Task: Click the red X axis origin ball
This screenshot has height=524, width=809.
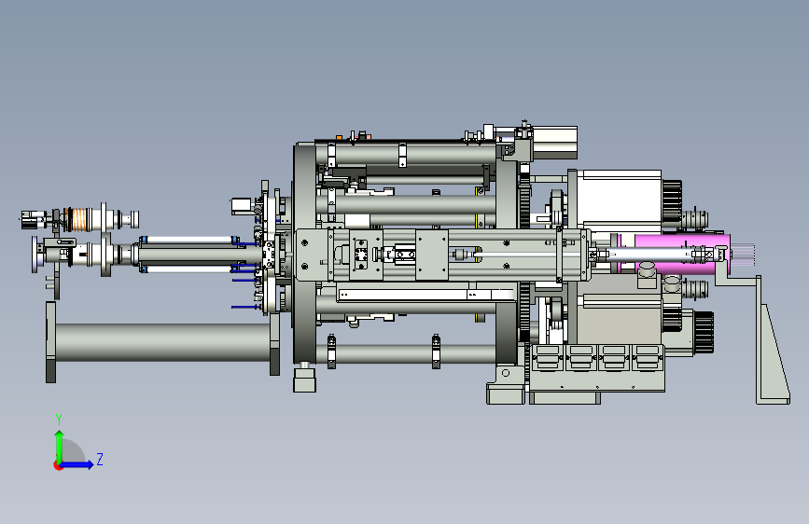Action: (x=58, y=465)
